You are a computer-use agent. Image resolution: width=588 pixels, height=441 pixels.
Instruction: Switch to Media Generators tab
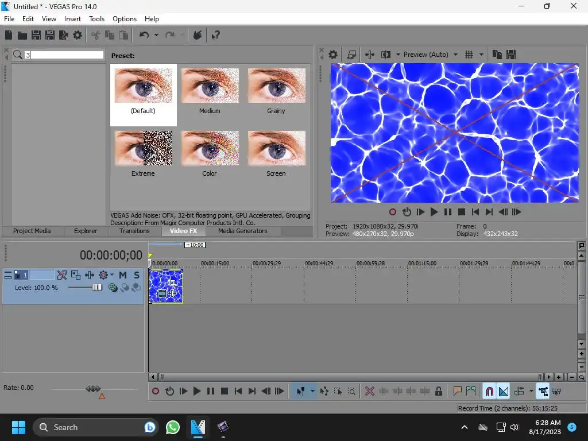click(243, 231)
